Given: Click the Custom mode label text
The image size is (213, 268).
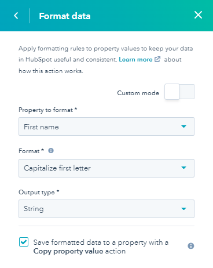Looking at the screenshot, I should point(138,93).
